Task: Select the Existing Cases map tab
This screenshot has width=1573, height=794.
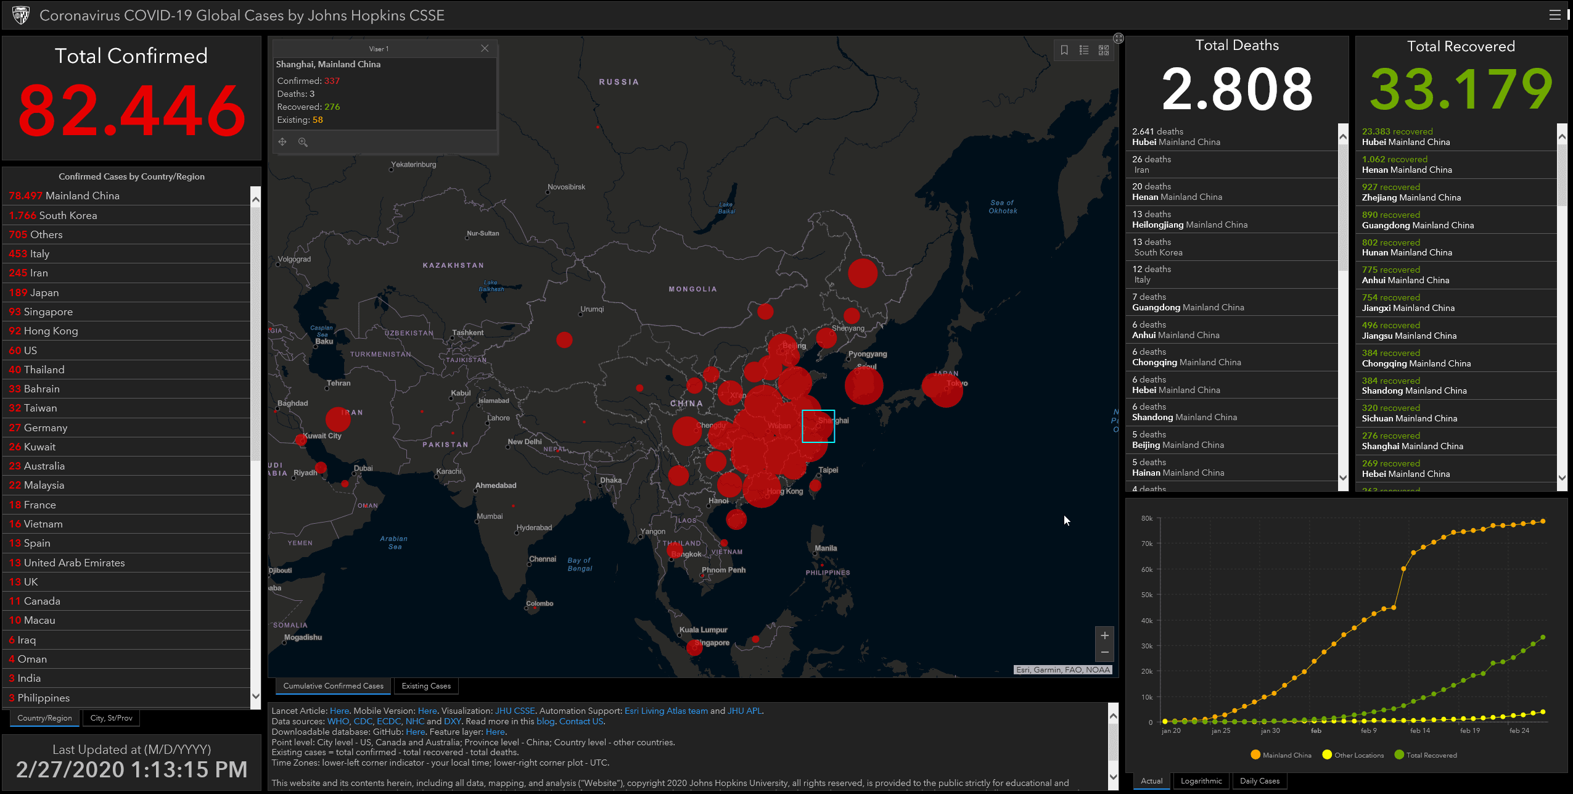Action: (x=426, y=686)
